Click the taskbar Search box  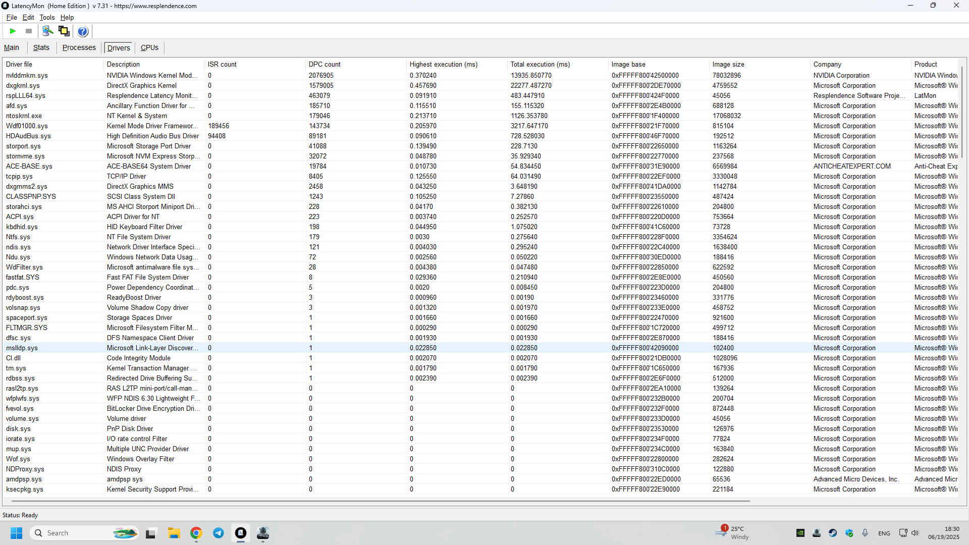click(x=84, y=533)
